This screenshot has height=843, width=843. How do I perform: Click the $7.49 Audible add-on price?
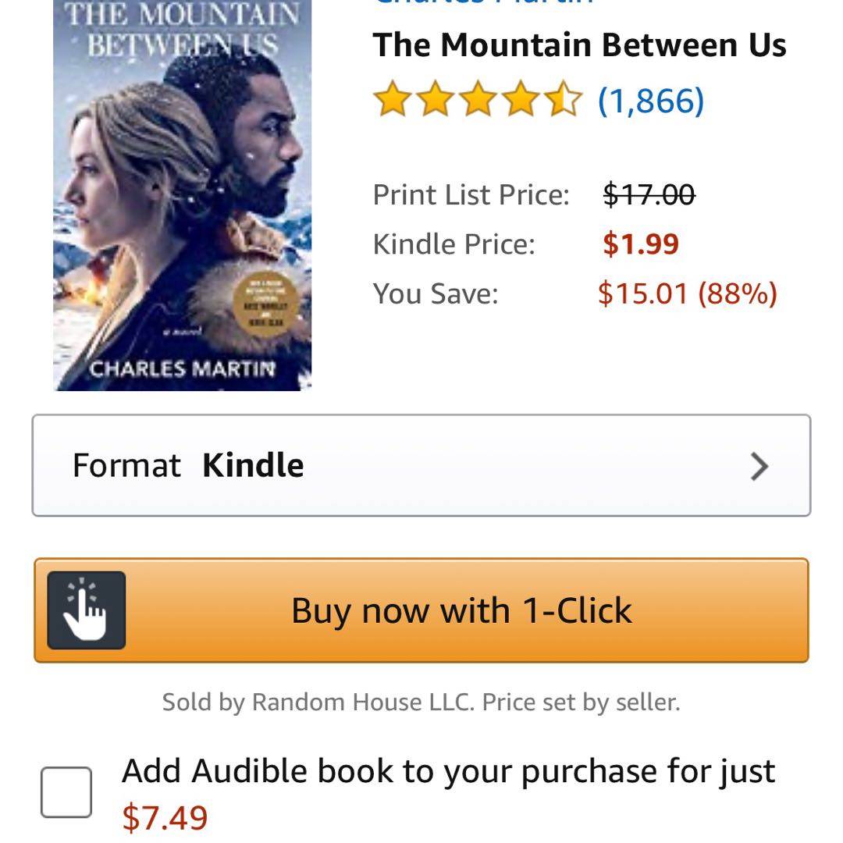coord(165,818)
